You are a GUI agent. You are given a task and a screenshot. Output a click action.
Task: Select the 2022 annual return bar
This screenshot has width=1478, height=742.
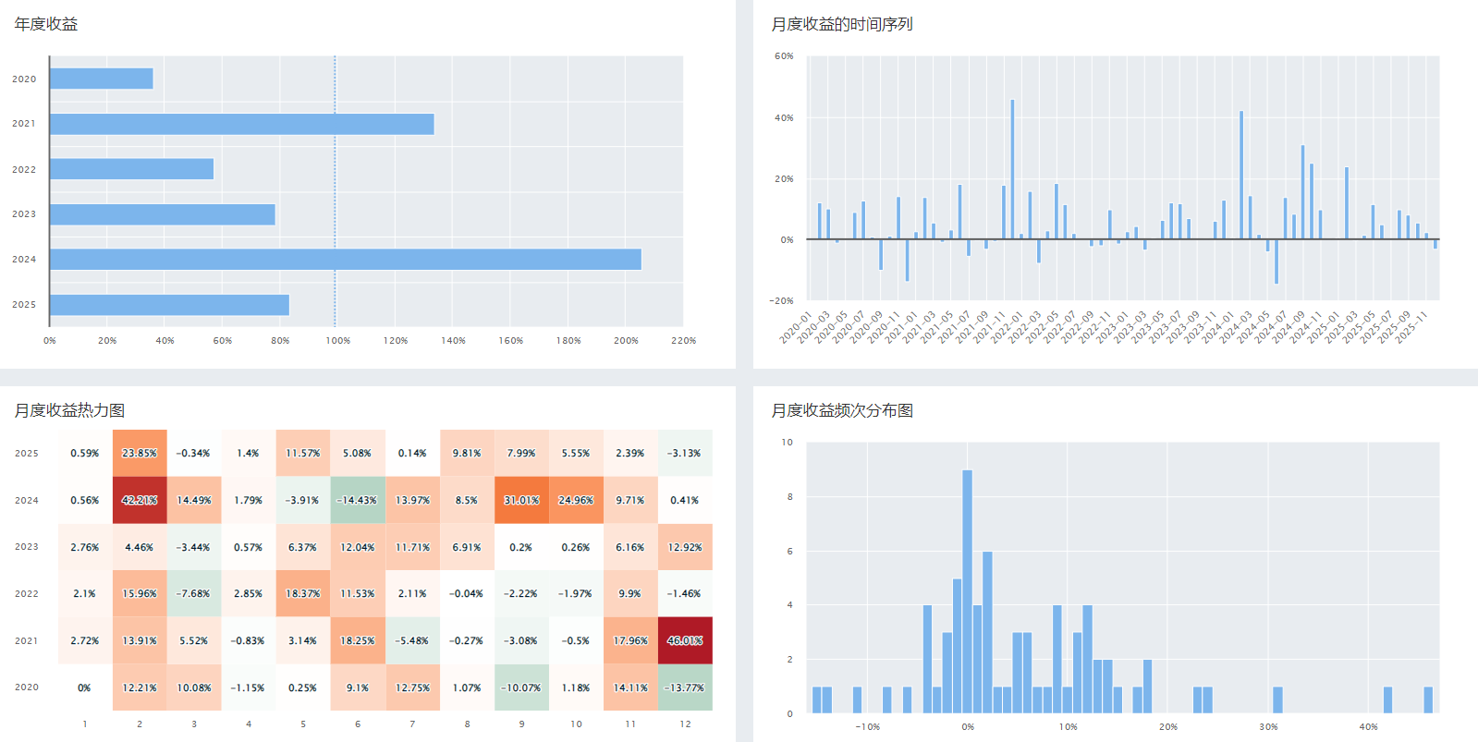[x=131, y=169]
